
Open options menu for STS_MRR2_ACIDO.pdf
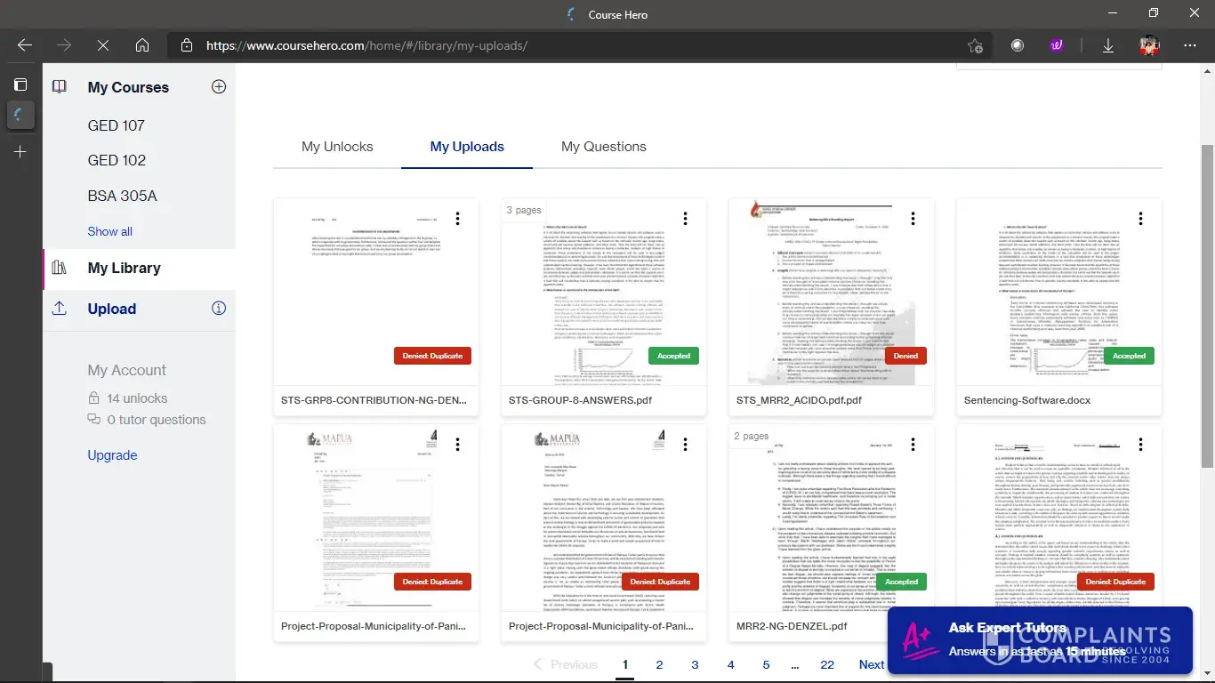tap(913, 219)
